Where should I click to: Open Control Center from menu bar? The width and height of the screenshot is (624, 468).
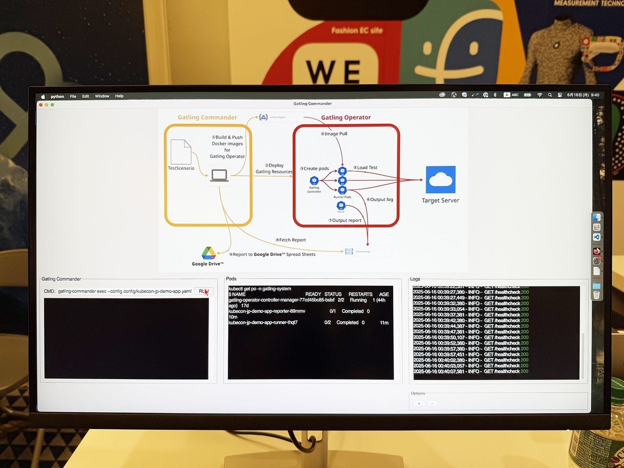(x=560, y=95)
